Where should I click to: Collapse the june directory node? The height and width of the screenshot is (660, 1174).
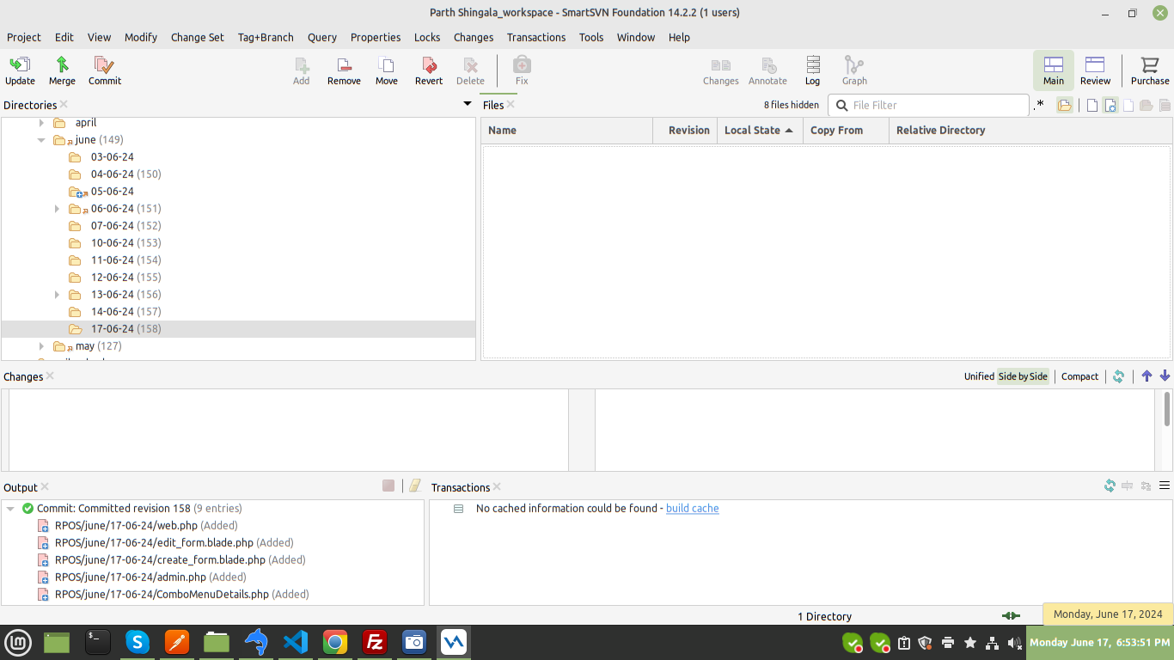[41, 139]
